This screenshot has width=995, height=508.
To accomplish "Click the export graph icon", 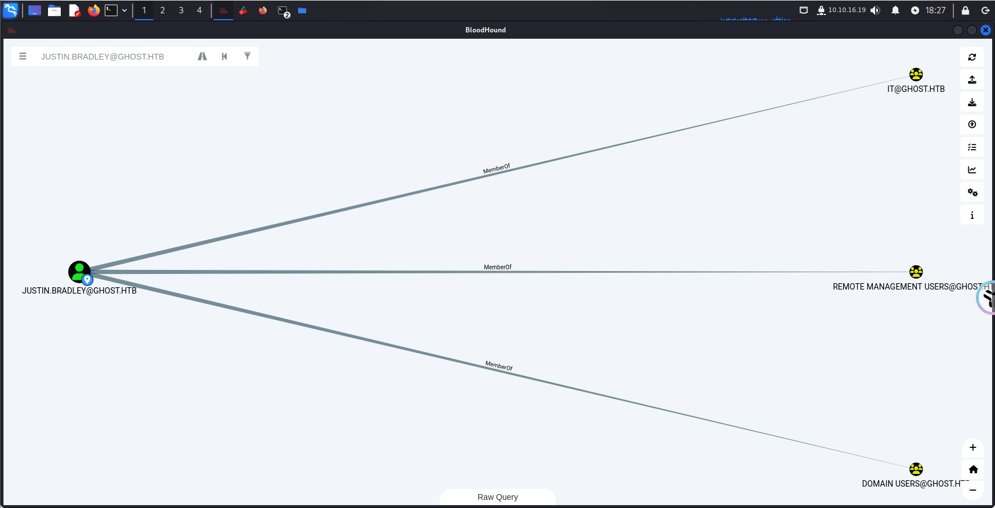I will 972,80.
